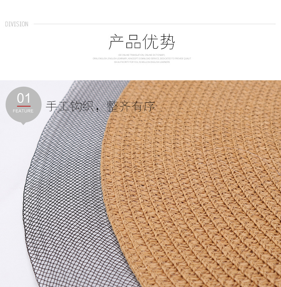
Task: Click the 50 MILLION ENGLISH LEARNERS line
Action: coord(142,62)
